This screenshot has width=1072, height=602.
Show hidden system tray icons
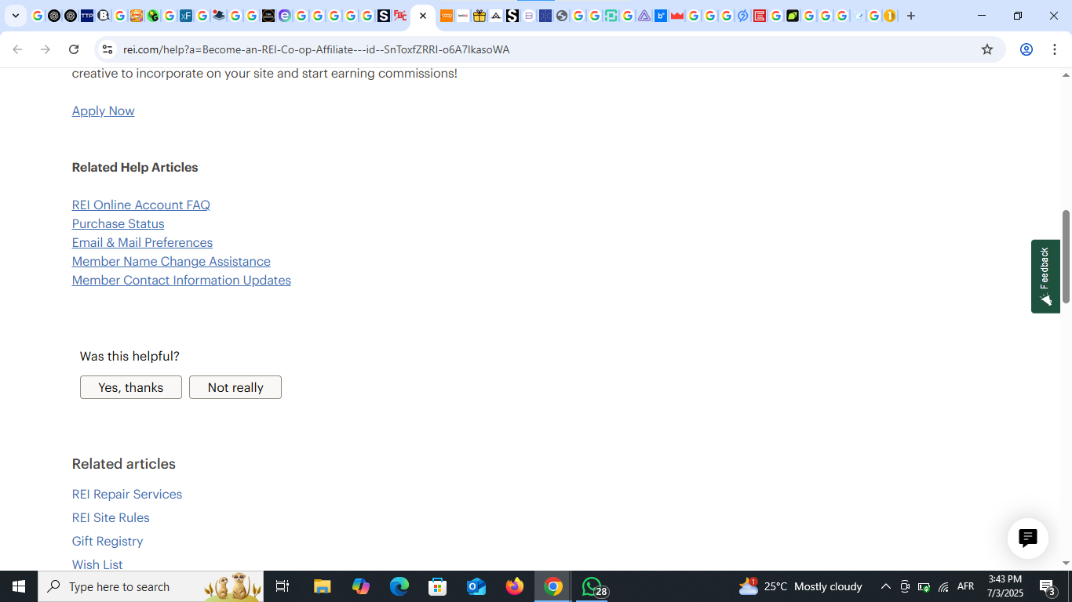(x=885, y=586)
